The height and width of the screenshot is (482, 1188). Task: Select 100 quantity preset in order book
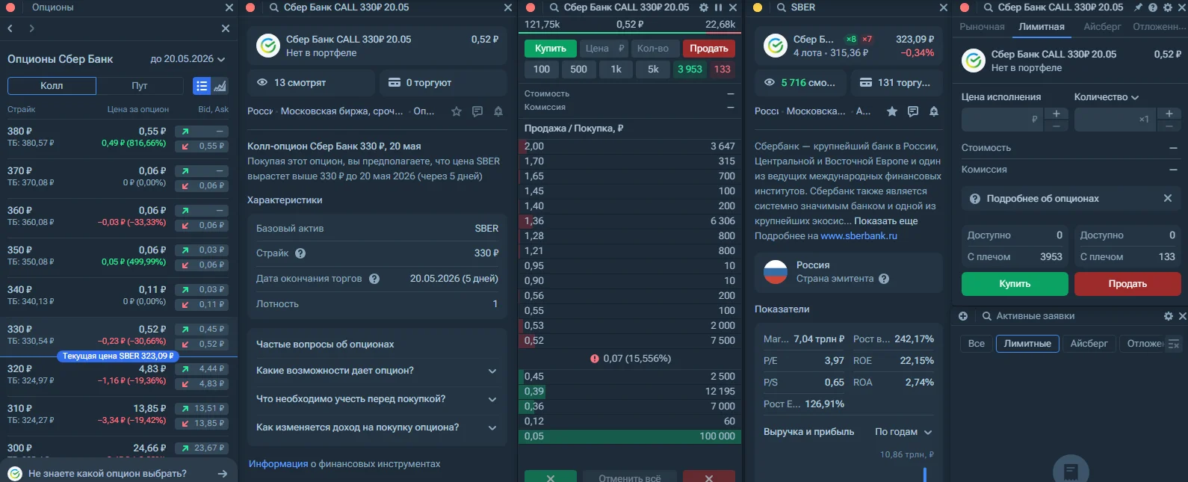coord(542,69)
